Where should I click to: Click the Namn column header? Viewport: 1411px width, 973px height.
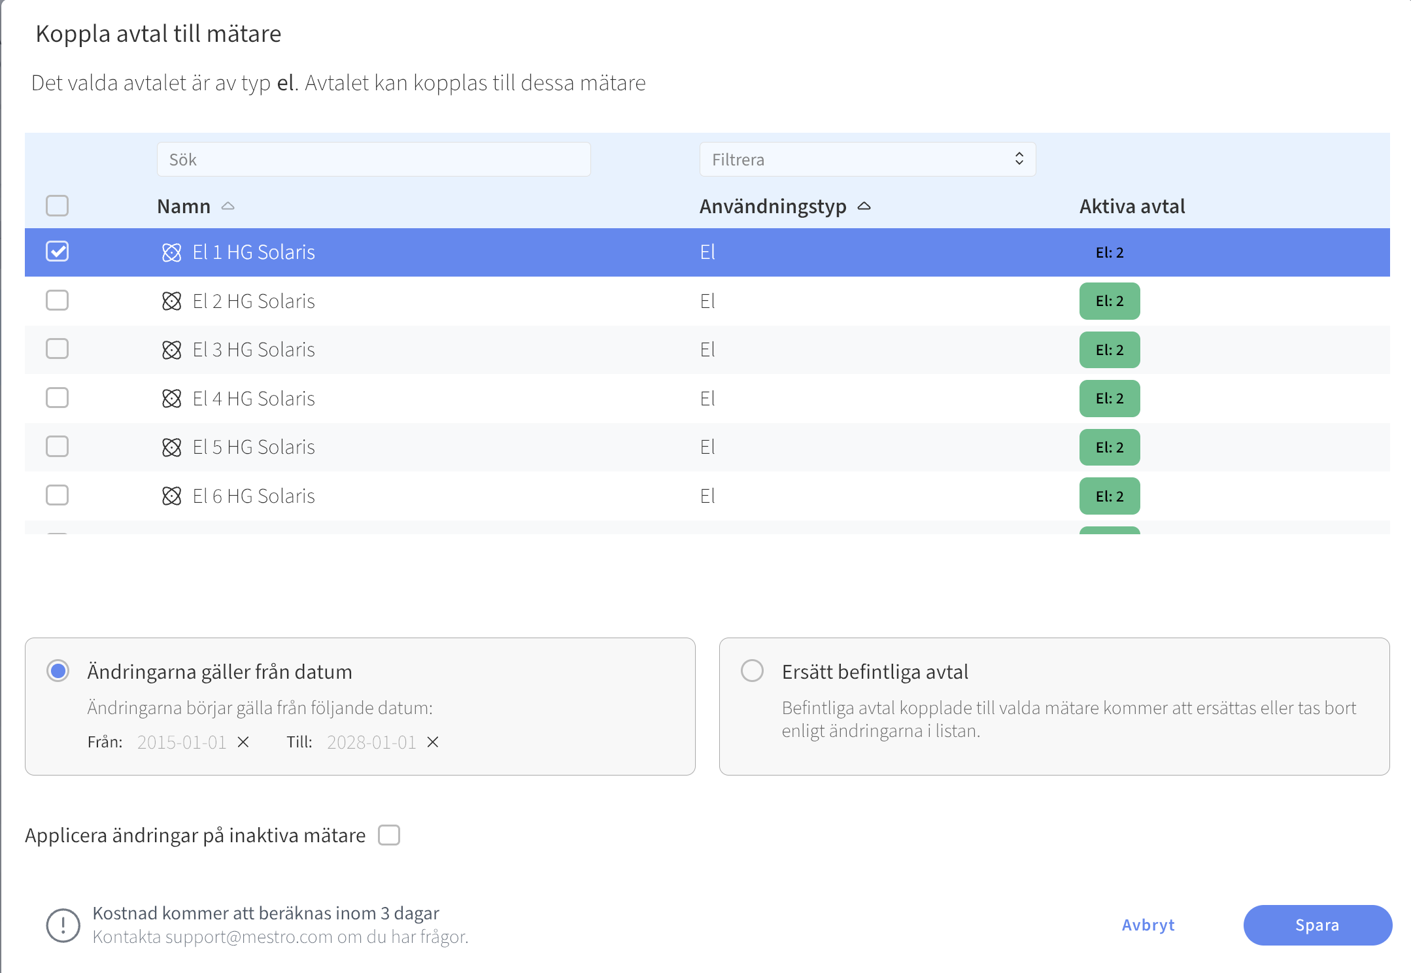(184, 206)
